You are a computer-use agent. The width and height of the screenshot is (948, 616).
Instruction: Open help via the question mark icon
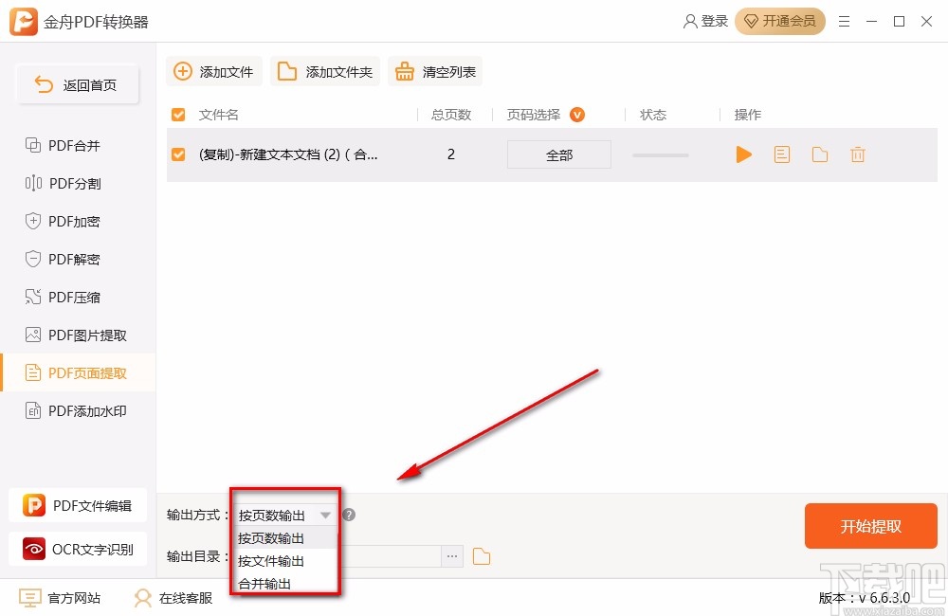pyautogui.click(x=348, y=515)
